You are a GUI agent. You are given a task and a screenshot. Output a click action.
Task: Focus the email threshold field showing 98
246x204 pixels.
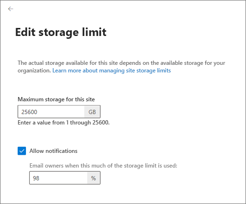pos(58,178)
